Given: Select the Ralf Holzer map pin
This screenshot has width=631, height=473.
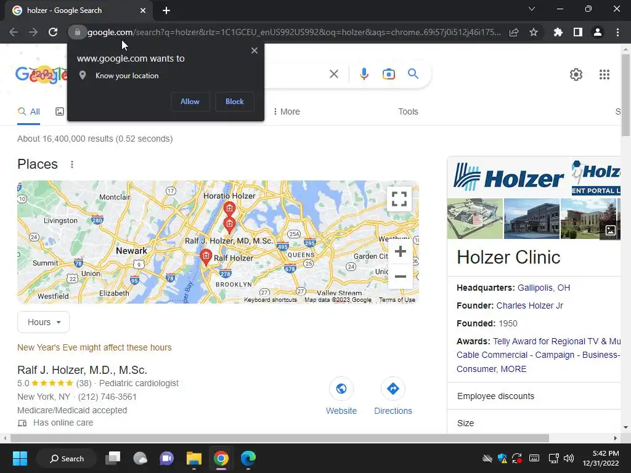Looking at the screenshot, I should 206,257.
